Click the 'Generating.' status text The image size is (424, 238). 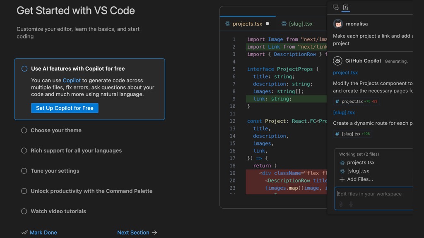[396, 61]
